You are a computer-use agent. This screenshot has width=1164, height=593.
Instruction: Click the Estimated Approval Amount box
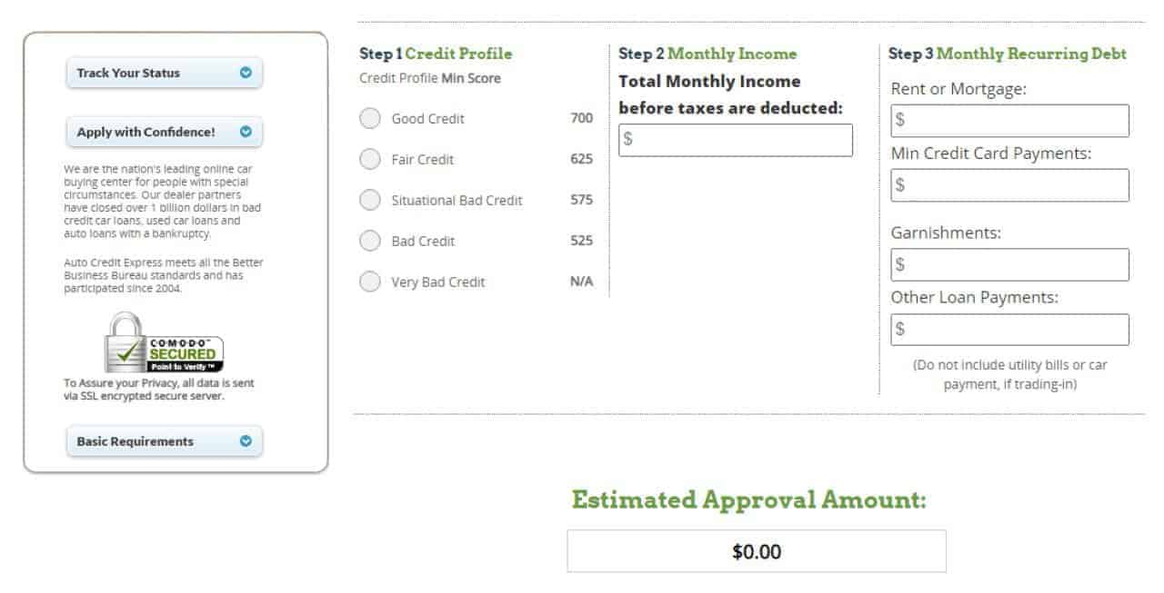pos(757,551)
